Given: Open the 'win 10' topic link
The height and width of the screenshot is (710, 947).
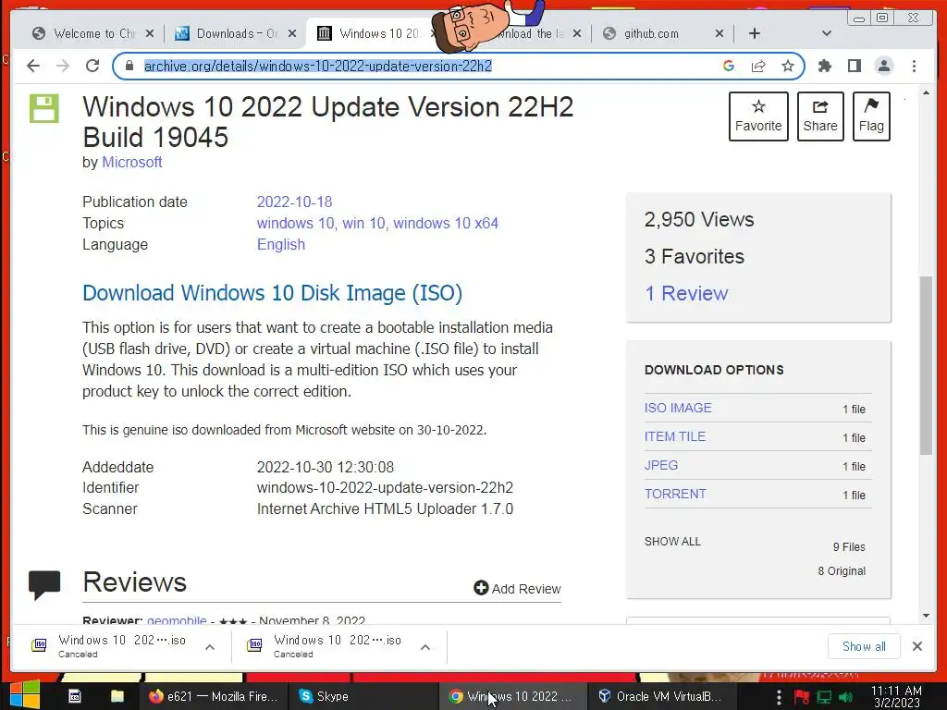Looking at the screenshot, I should [x=363, y=223].
